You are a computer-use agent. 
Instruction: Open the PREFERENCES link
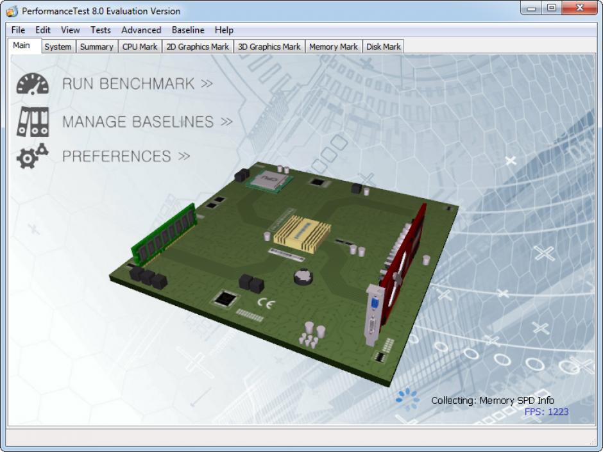(126, 156)
